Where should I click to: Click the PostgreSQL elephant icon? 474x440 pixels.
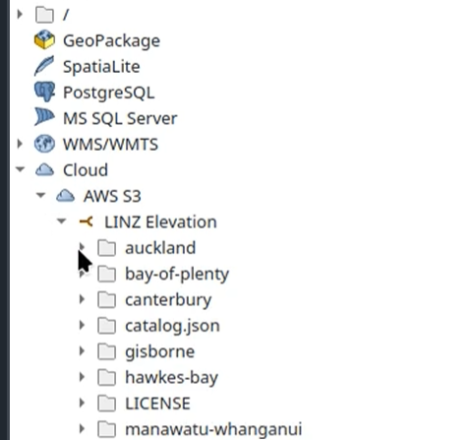coord(44,92)
